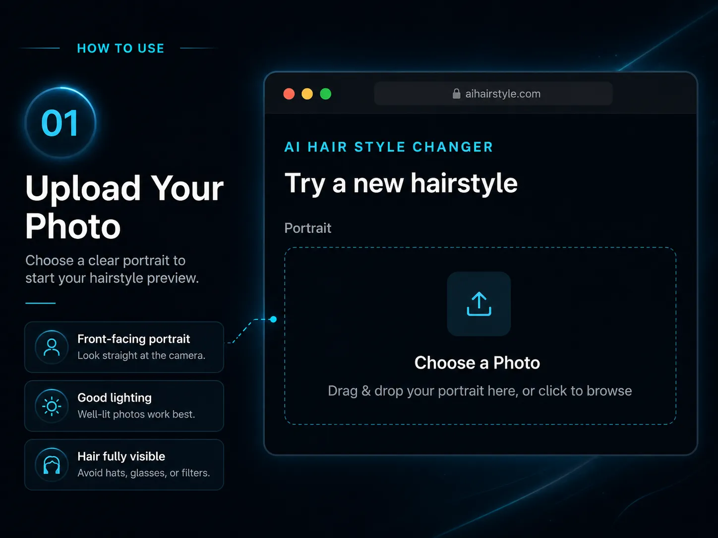Viewport: 718px width, 538px height.
Task: Click the upload arrow icon
Action: (x=479, y=304)
